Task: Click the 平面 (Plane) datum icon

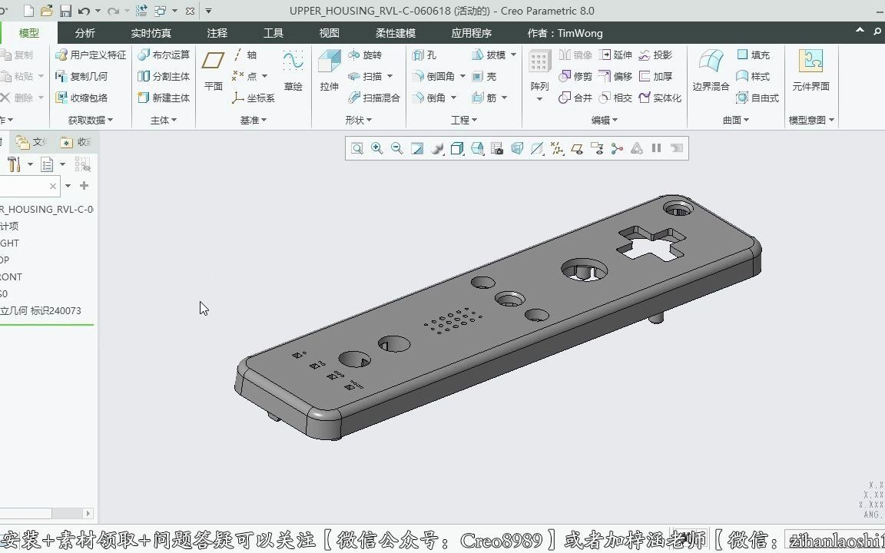Action: coord(214,70)
